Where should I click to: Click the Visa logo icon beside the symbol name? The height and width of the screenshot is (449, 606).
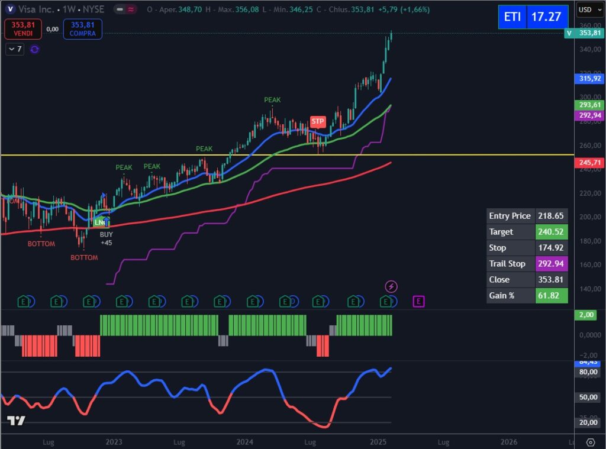pyautogui.click(x=11, y=9)
